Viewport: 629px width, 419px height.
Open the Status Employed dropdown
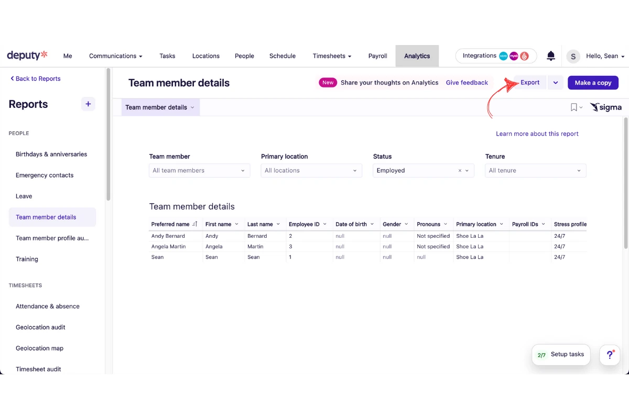(x=424, y=171)
